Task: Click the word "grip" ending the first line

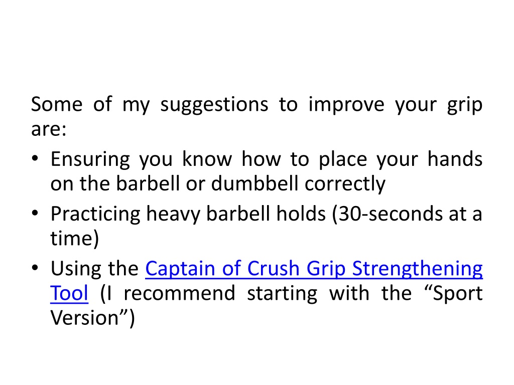Action: coord(465,106)
